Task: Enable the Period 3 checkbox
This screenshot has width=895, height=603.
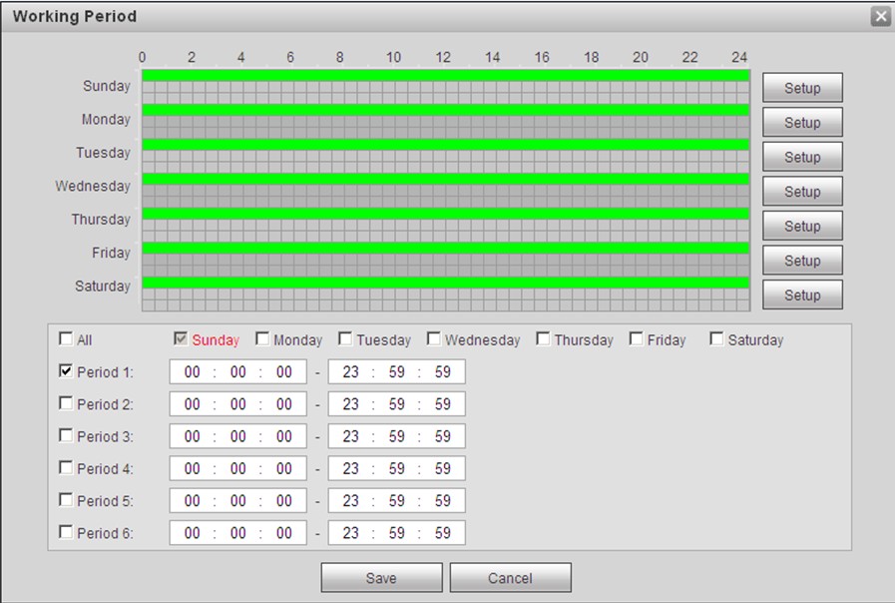Action: (x=66, y=435)
